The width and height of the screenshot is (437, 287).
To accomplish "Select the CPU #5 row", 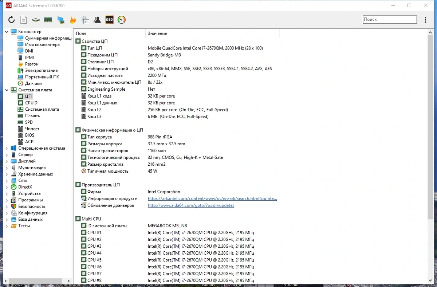I will [176, 260].
